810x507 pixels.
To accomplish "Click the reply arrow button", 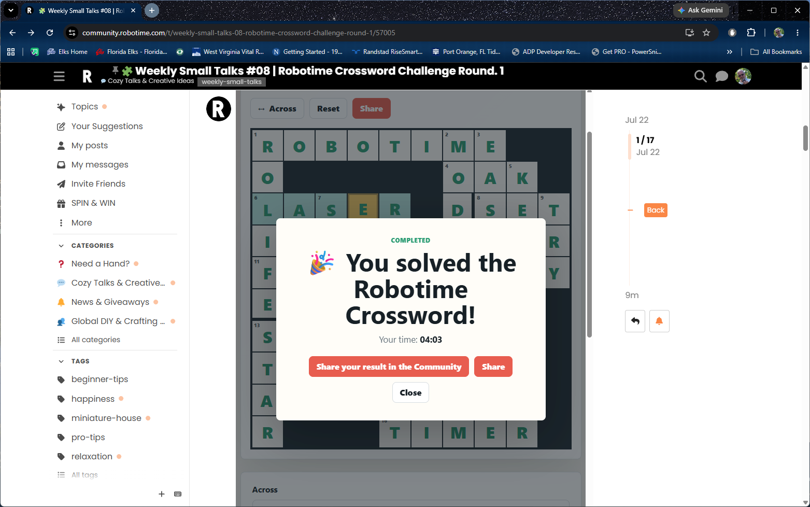I will pos(635,321).
